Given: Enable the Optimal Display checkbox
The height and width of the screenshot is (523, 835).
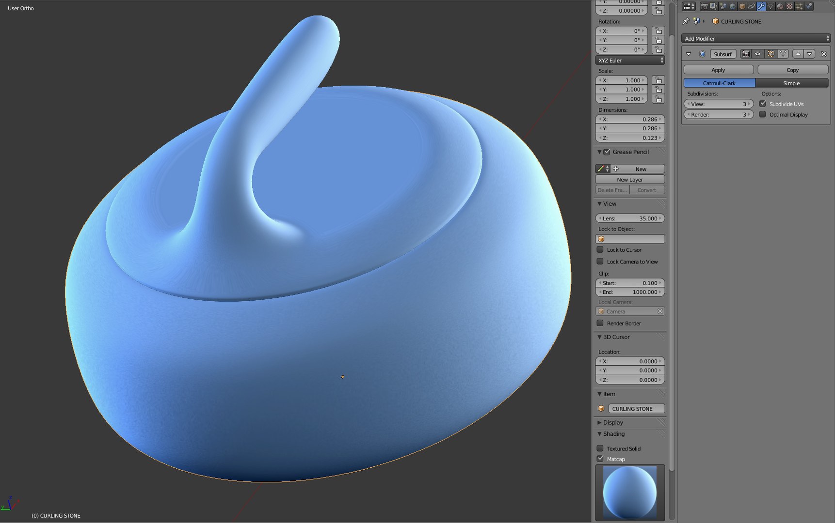Looking at the screenshot, I should (x=763, y=114).
